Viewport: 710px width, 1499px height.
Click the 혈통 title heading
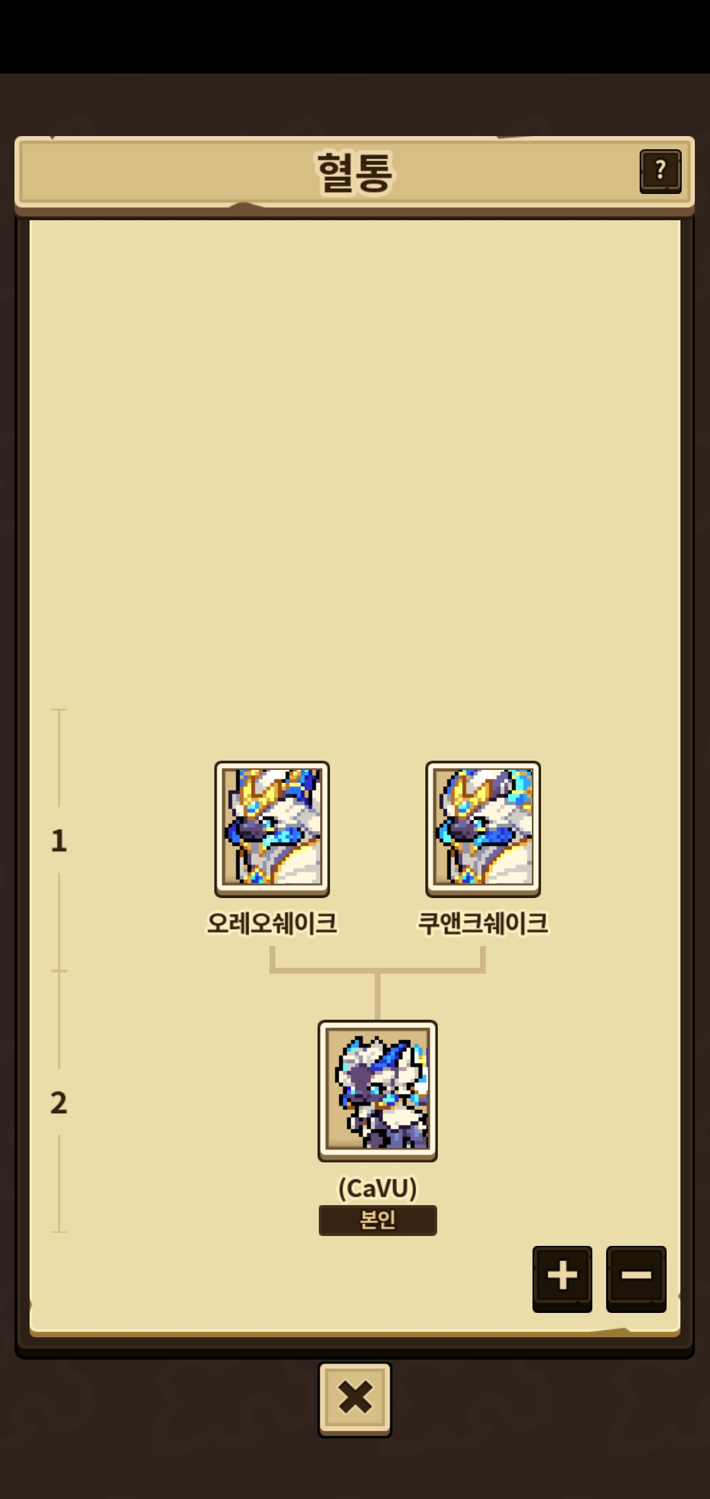click(355, 172)
